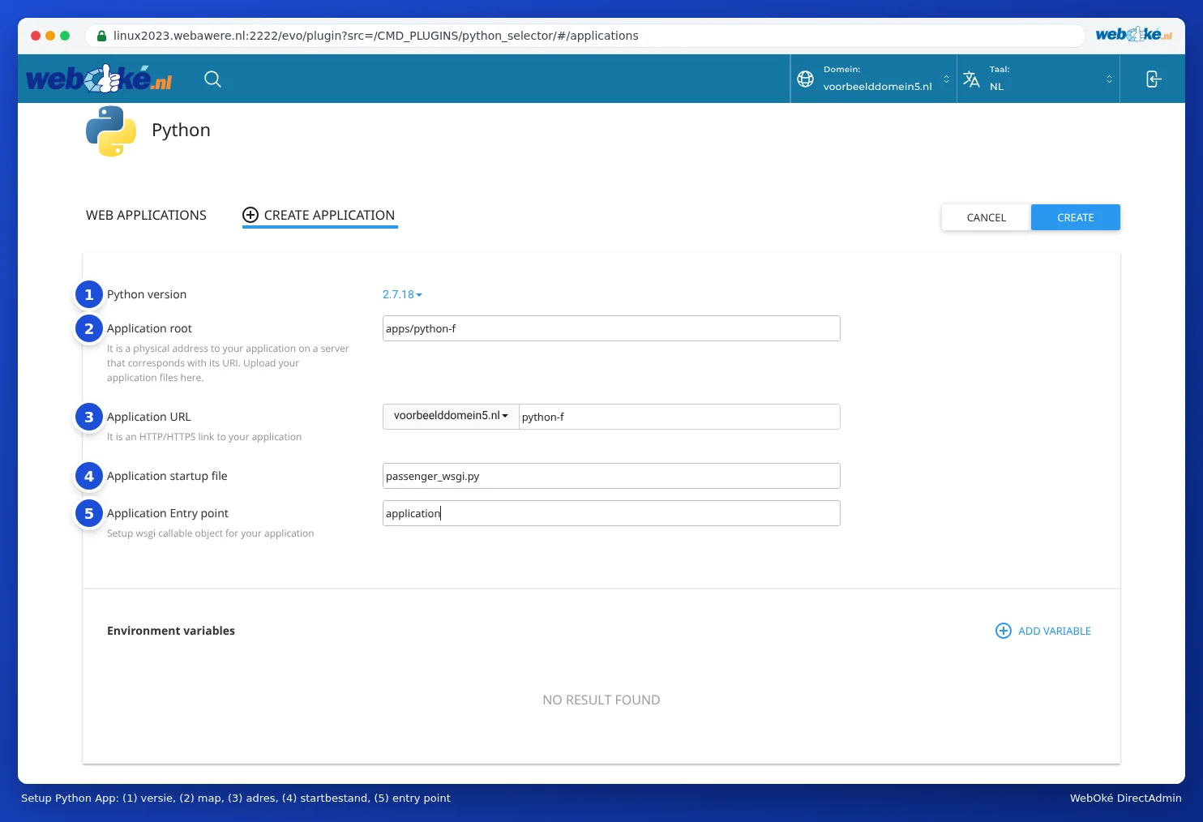Click the Python page title
1203x822 pixels.
point(181,131)
